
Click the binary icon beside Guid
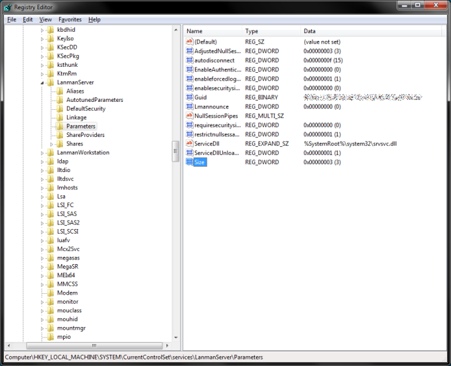(x=189, y=97)
